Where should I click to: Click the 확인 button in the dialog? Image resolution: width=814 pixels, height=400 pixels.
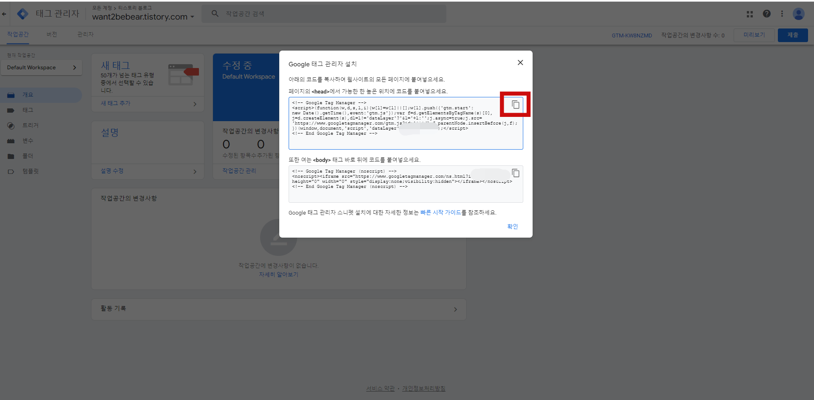[x=513, y=227]
